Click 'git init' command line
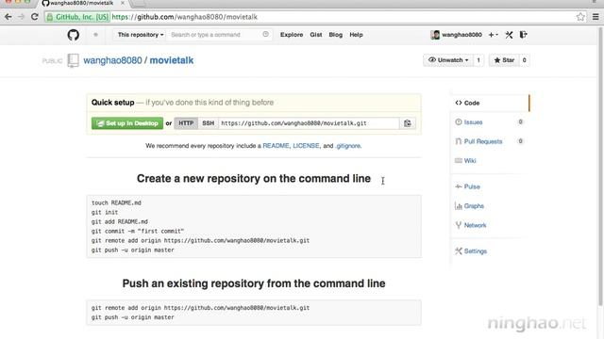The width and height of the screenshot is (604, 339). (x=105, y=212)
